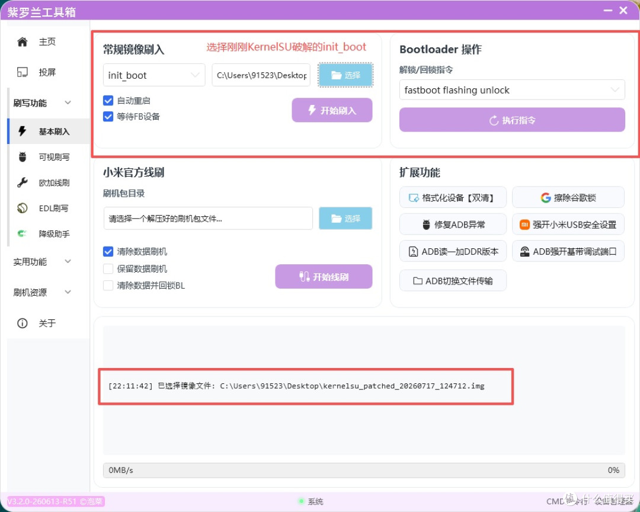
Task: Click the 0MB/s speed readout
Action: 121,471
